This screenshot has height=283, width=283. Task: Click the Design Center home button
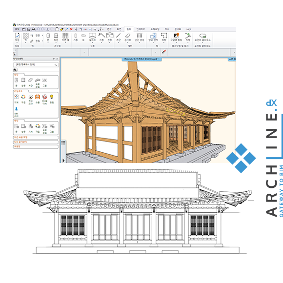click(x=15, y=70)
